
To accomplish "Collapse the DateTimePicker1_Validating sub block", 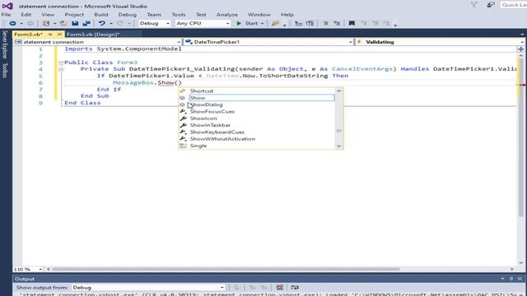I will coord(61,69).
